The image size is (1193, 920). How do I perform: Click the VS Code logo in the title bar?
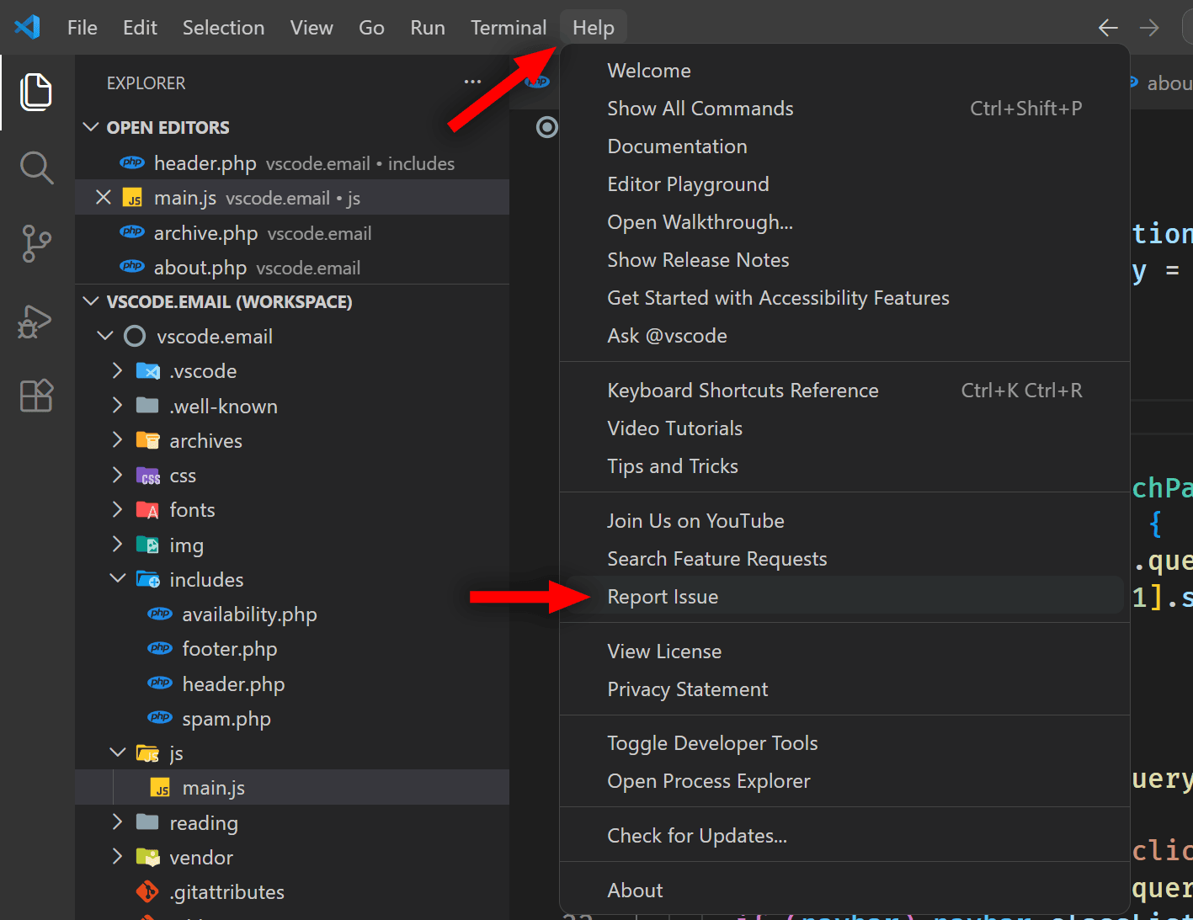coord(26,27)
